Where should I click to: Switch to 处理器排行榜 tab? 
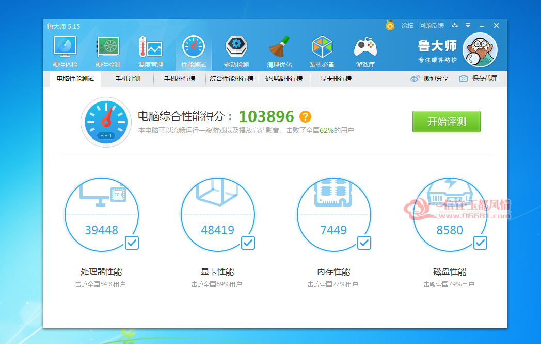283,79
